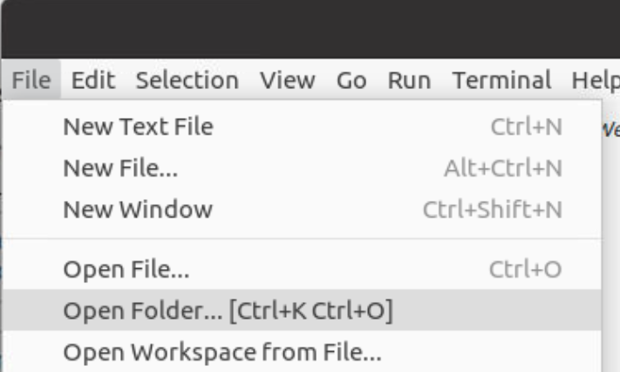Click the Ctrl+Shift+N shortcut hint
620x372 pixels.
[492, 210]
